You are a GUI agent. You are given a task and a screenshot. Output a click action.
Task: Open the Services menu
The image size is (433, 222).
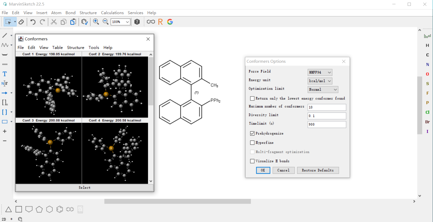(x=135, y=13)
